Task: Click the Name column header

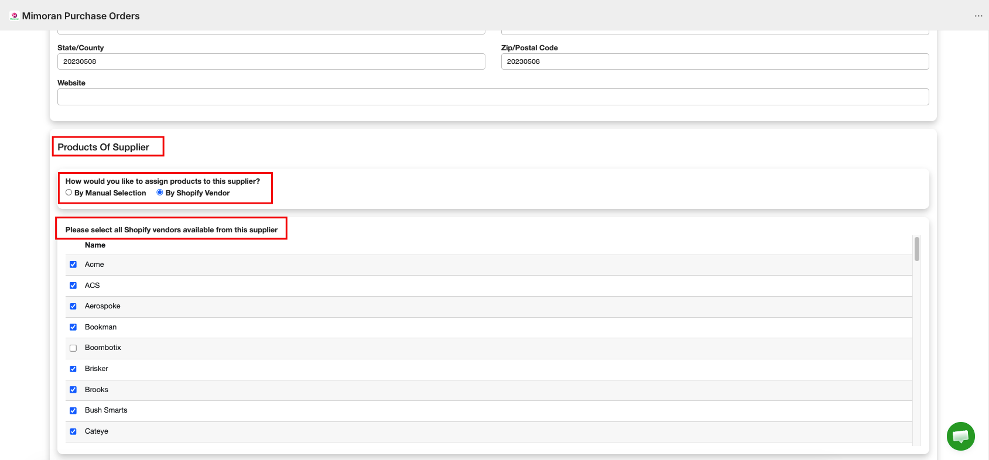Action: pyautogui.click(x=95, y=245)
